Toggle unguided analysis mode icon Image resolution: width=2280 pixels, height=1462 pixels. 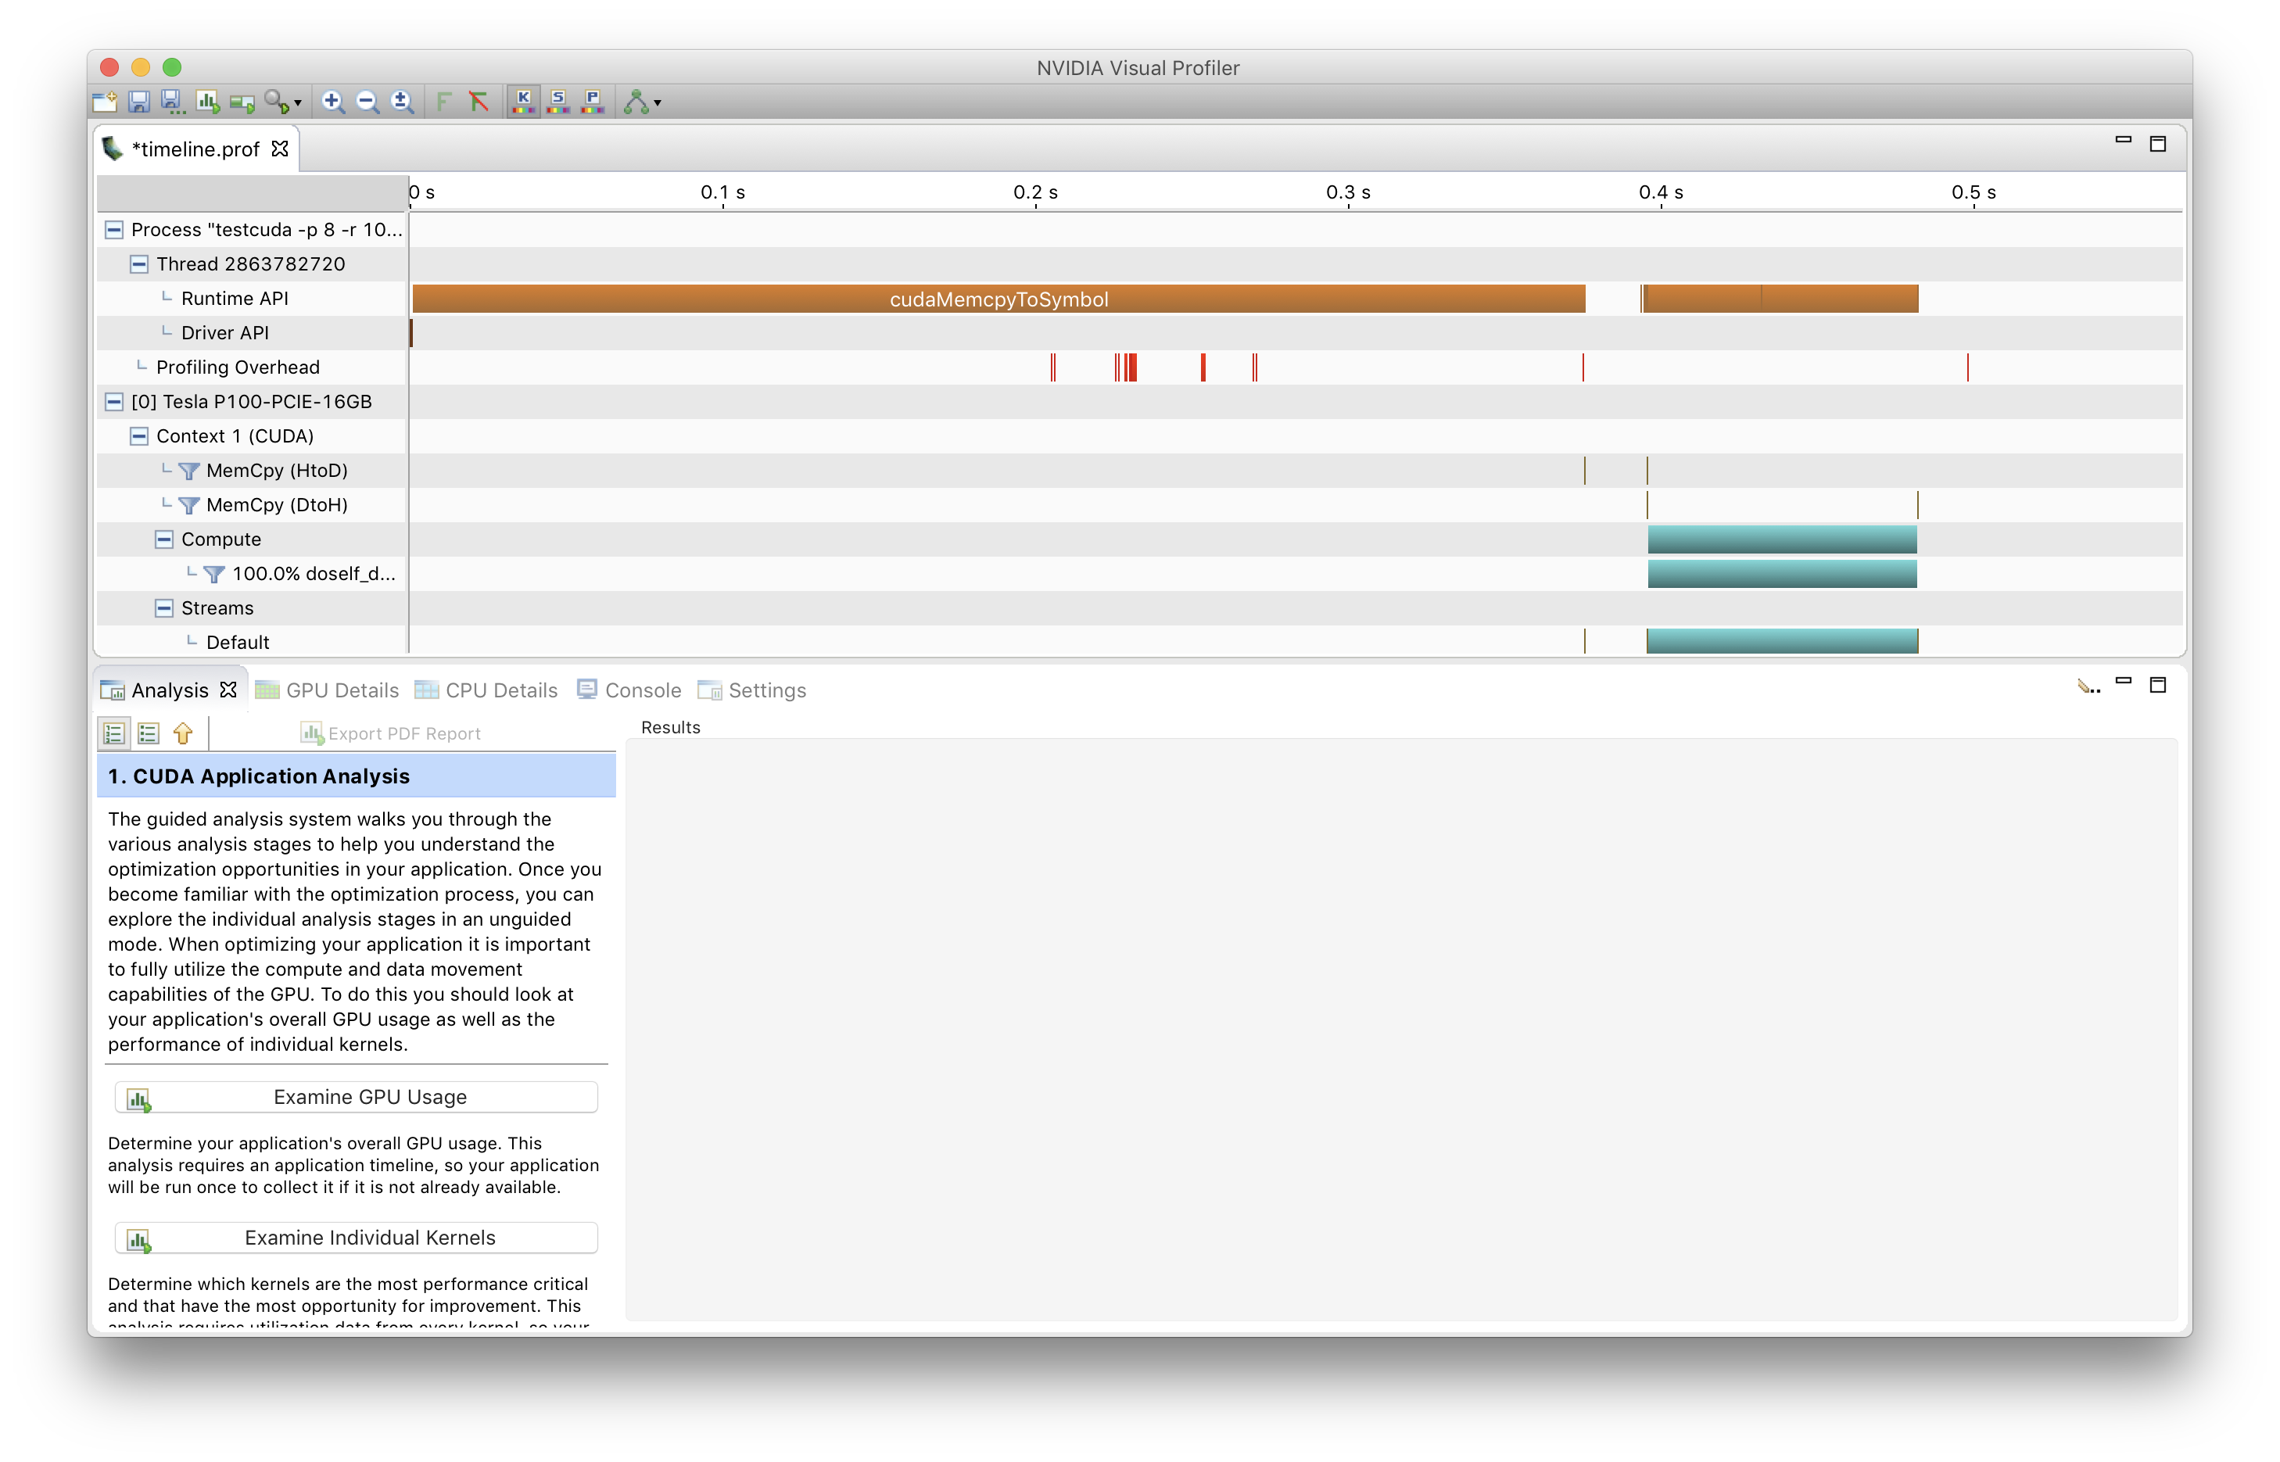tap(148, 733)
